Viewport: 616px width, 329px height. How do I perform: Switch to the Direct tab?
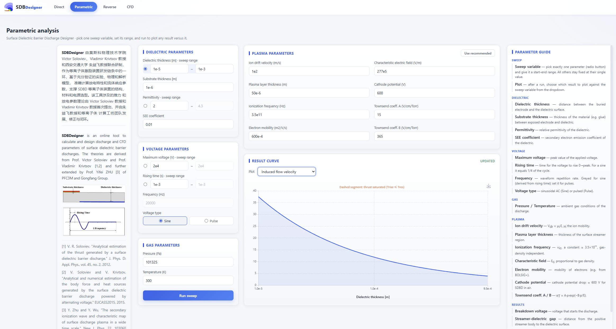[59, 7]
